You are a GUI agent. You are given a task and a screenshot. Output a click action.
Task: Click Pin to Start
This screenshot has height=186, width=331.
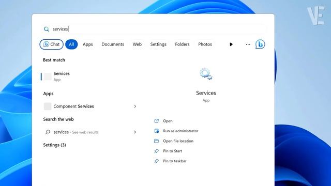[x=172, y=151]
